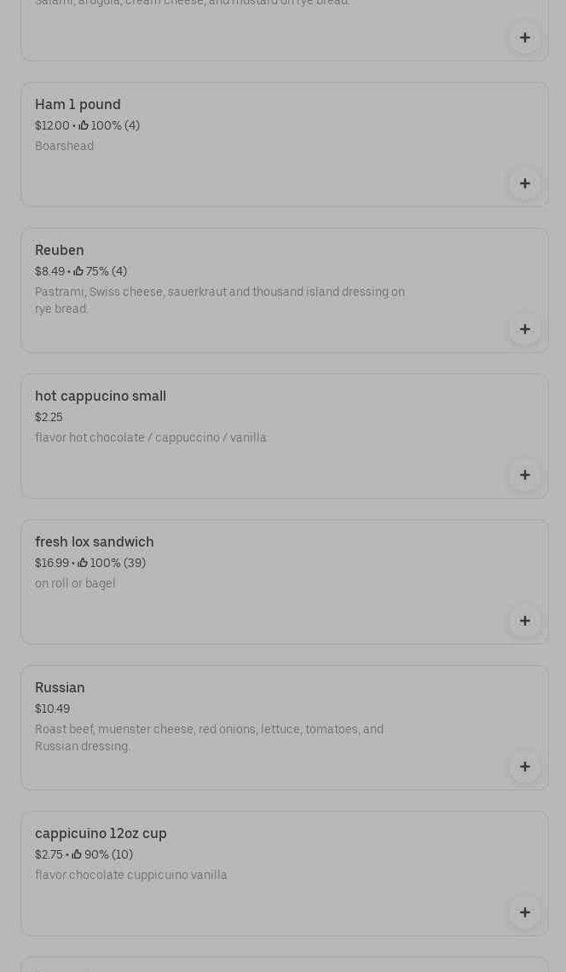Click the $2.25 hot cappucino price
Viewport: 566px width, 972px height.
(x=49, y=418)
